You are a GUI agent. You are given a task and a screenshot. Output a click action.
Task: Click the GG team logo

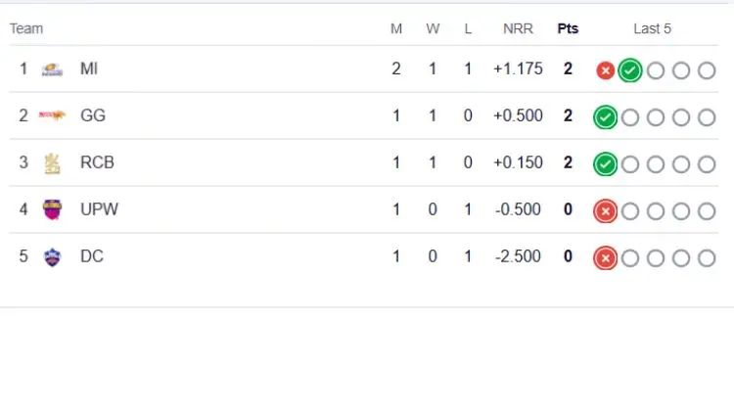click(x=52, y=115)
